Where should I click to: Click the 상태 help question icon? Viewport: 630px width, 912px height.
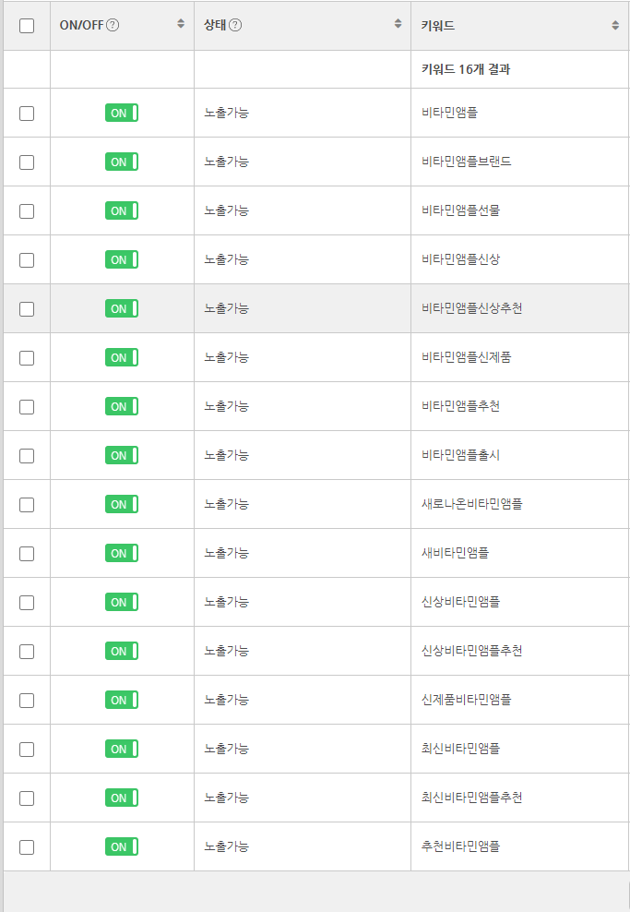235,26
